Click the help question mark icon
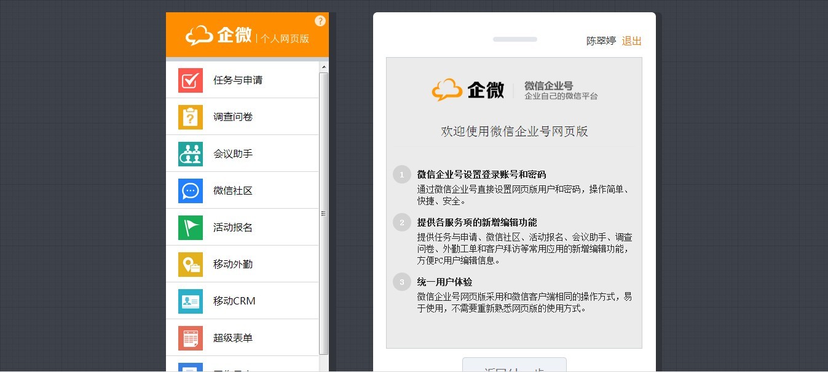828x372 pixels. click(320, 21)
